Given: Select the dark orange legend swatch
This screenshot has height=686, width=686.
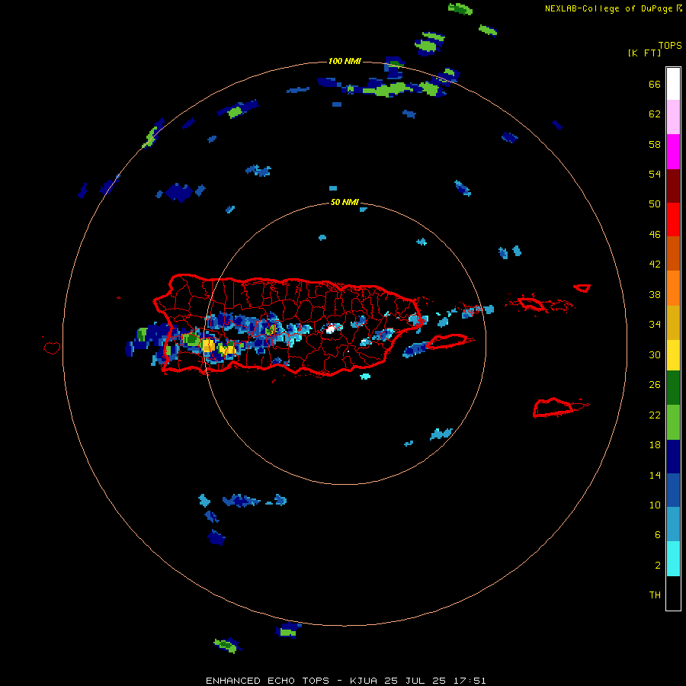Looking at the screenshot, I should coord(673,253).
